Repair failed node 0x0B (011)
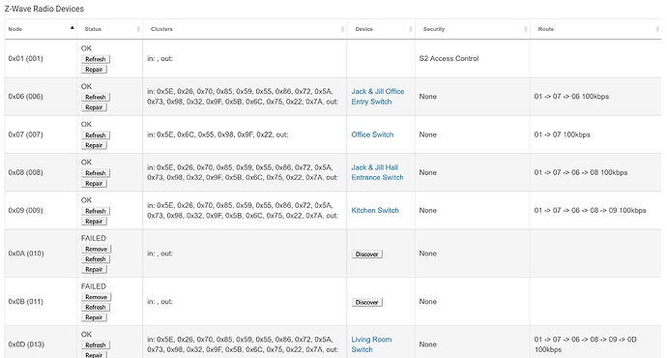667x358 pixels. 94,317
